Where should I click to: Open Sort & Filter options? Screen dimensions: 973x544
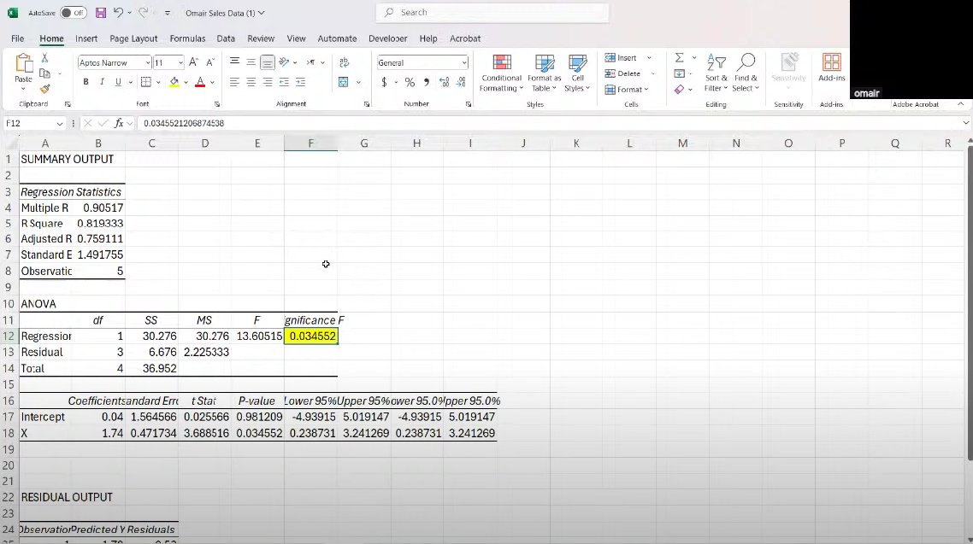point(716,73)
